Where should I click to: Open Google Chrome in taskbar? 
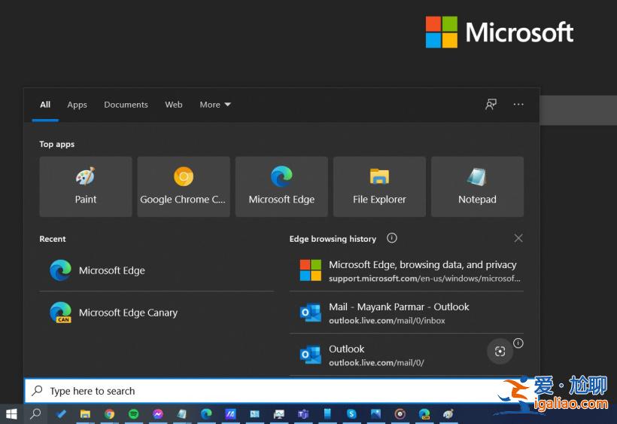(x=109, y=413)
